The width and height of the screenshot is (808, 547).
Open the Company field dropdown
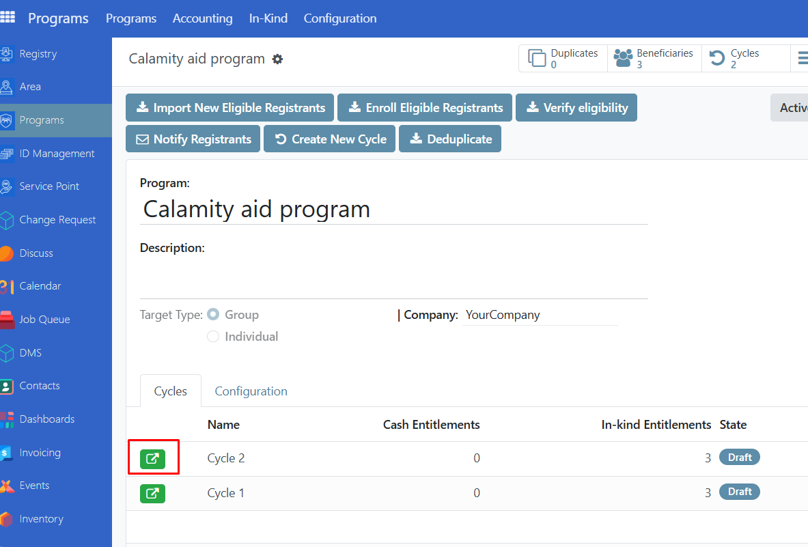[539, 315]
